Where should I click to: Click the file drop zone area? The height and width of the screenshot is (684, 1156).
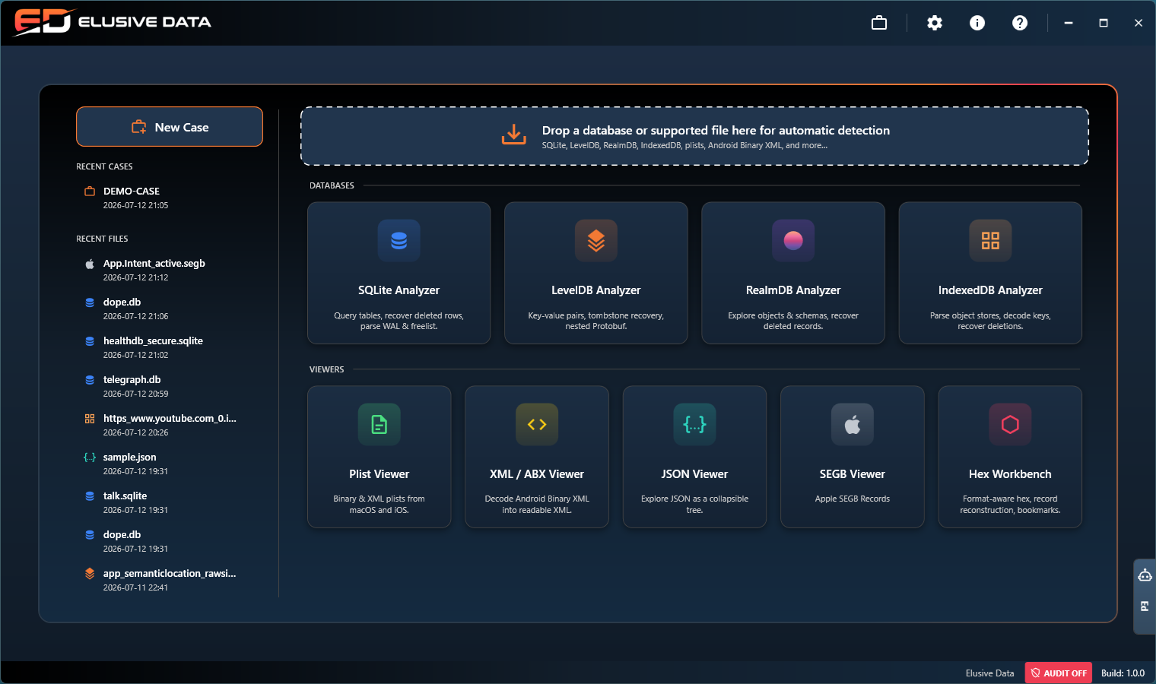click(694, 136)
